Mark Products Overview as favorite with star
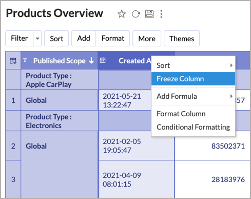The width and height of the screenshot is (251, 199). 122,14
